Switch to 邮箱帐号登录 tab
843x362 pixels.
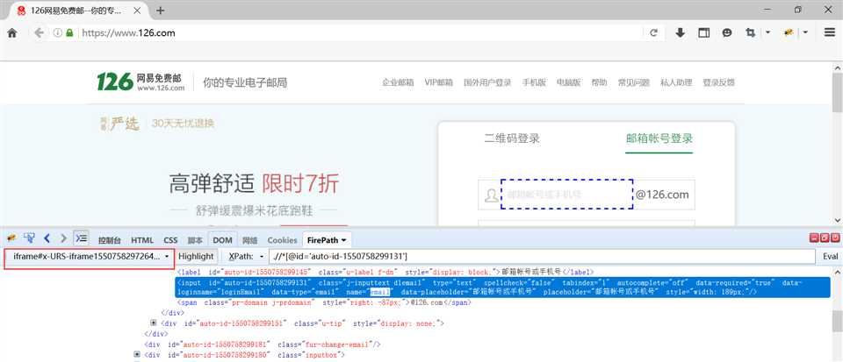[659, 138]
